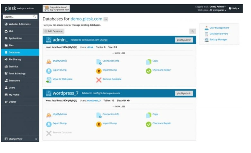
Task: Click the Backup Manager icon
Action: (207, 40)
